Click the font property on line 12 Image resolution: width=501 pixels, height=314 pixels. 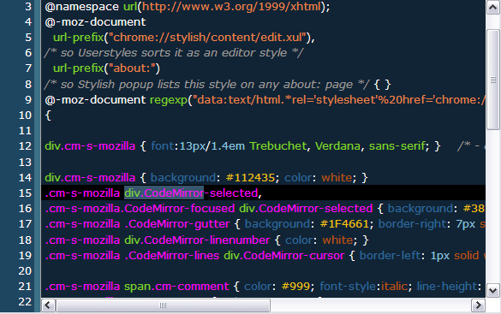[163, 146]
